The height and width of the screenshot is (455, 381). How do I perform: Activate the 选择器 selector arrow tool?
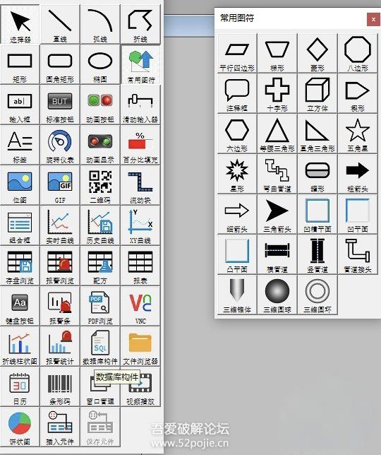(20, 24)
